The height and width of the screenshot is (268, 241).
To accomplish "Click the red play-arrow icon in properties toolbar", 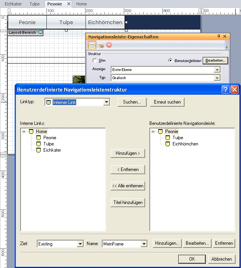I will (x=109, y=45).
